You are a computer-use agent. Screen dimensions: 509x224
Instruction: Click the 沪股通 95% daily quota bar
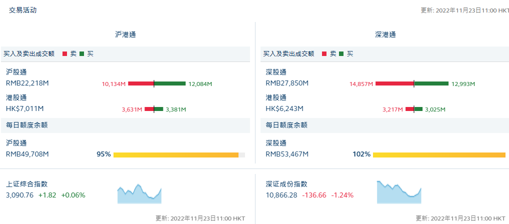[176, 155]
